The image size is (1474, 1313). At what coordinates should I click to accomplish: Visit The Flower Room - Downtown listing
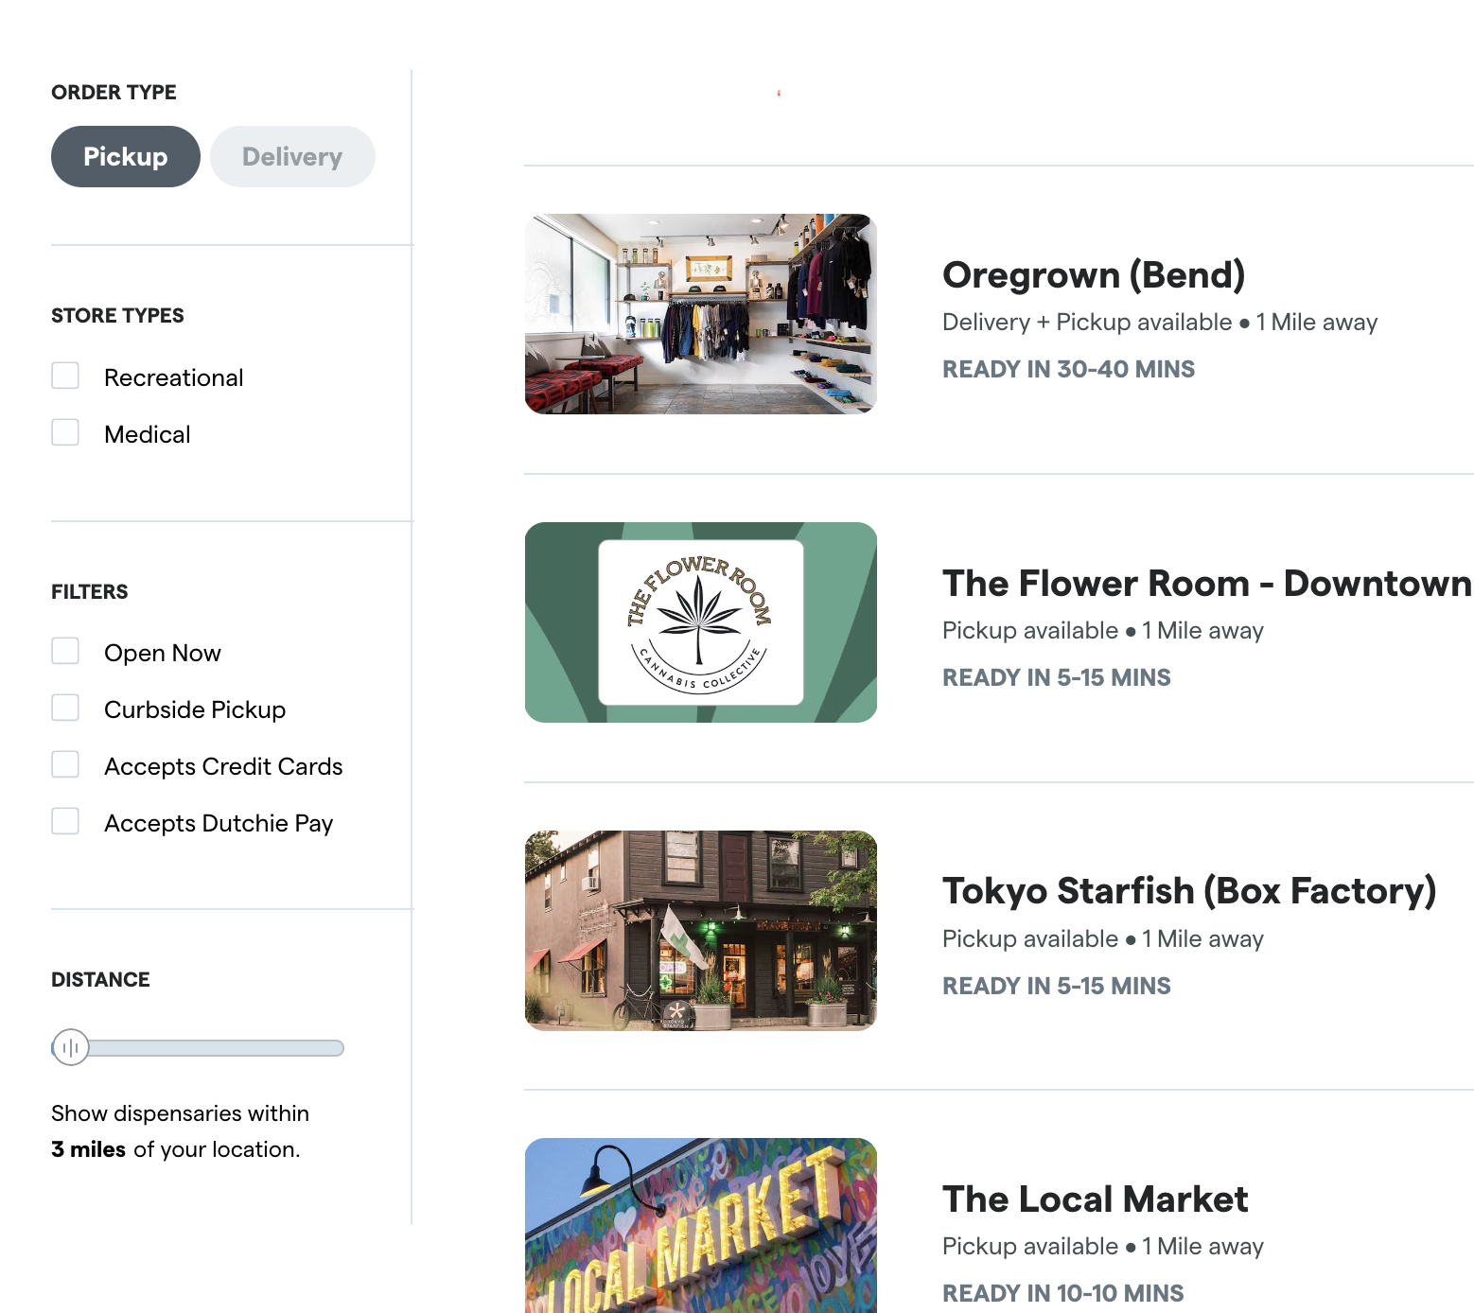[1206, 584]
